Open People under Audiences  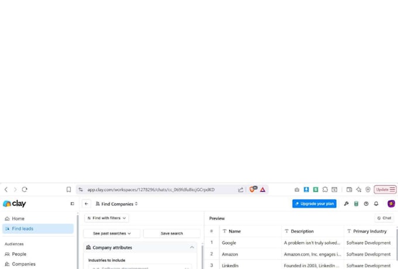tap(38, 254)
